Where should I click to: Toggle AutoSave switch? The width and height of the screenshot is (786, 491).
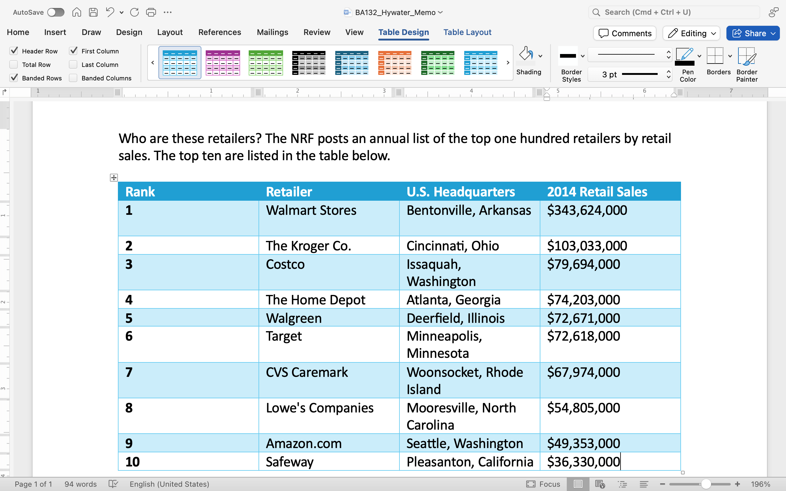pos(56,12)
